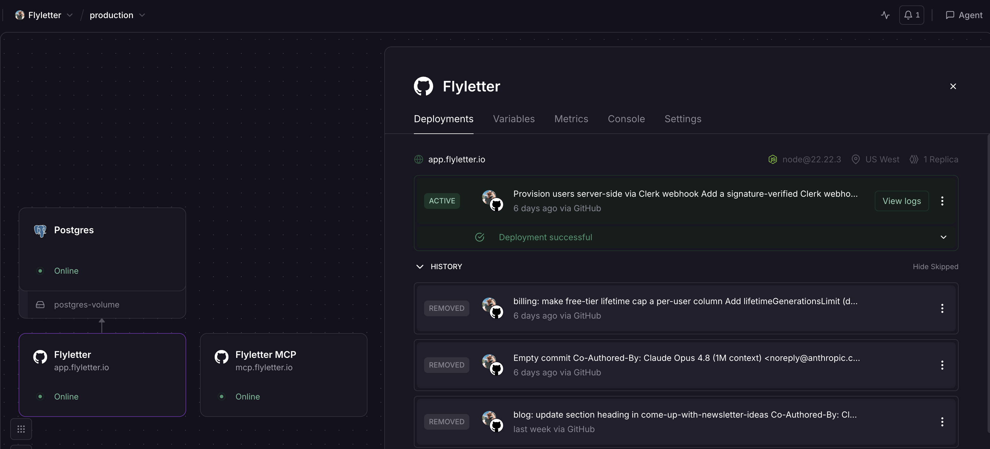Select the Flyletter service card on canvas
The height and width of the screenshot is (449, 990).
(102, 375)
